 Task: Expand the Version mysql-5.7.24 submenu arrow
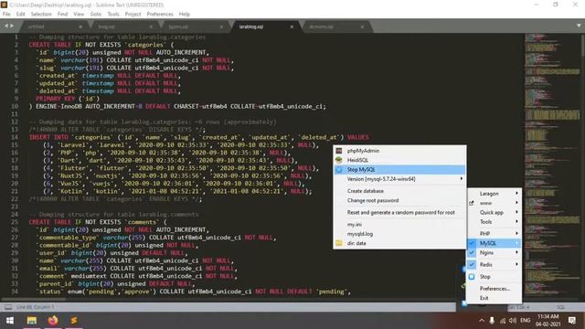point(462,179)
